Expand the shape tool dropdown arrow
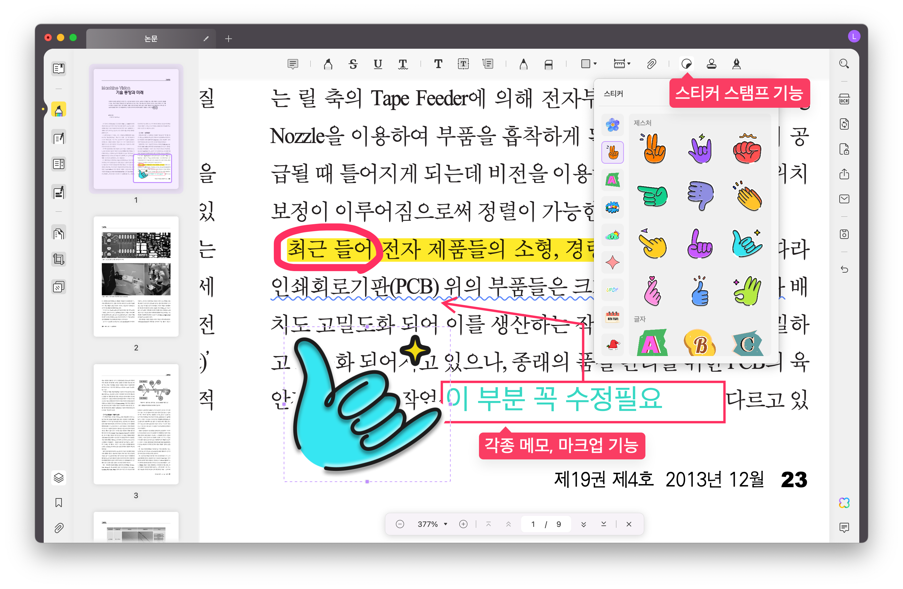The width and height of the screenshot is (903, 589). pos(595,64)
